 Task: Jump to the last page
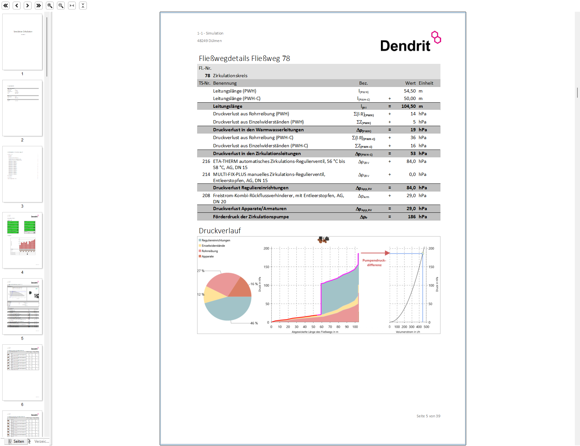pyautogui.click(x=39, y=6)
